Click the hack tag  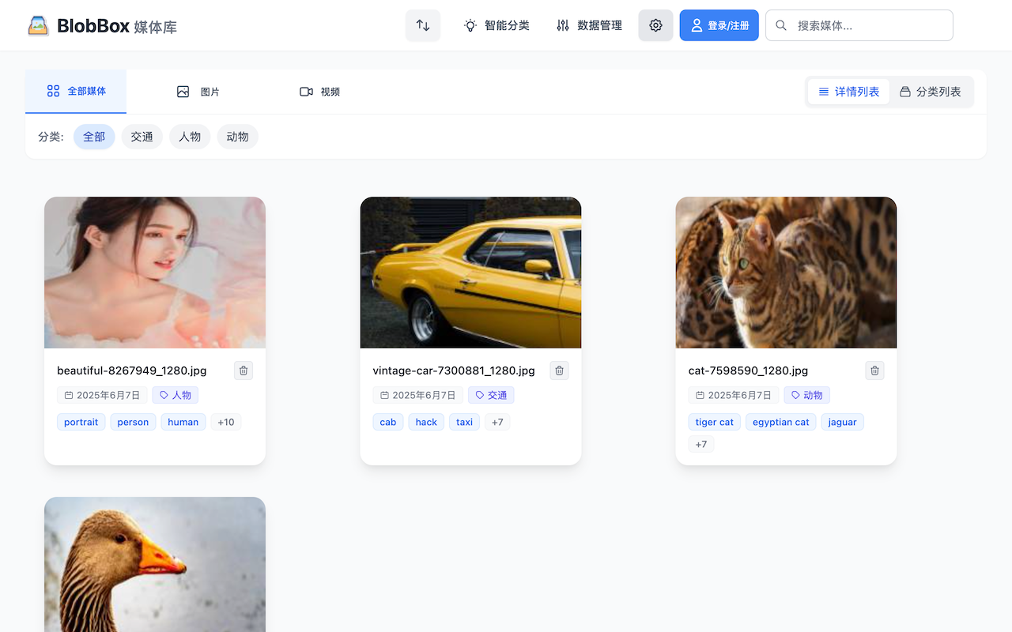click(x=426, y=422)
